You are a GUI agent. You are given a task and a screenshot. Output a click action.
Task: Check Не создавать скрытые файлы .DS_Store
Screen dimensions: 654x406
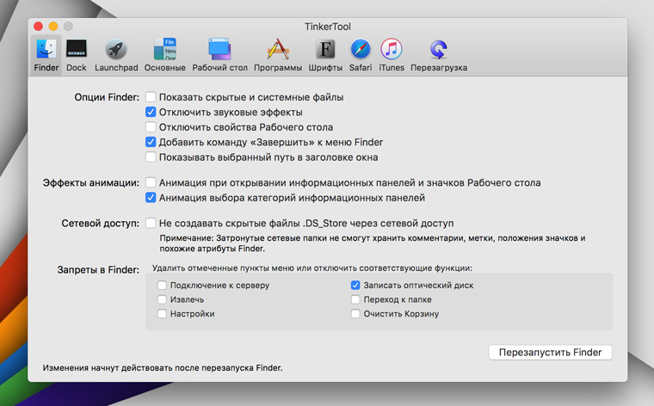tap(151, 223)
